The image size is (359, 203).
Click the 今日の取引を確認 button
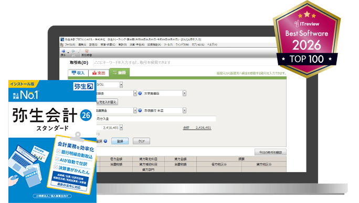(270, 152)
